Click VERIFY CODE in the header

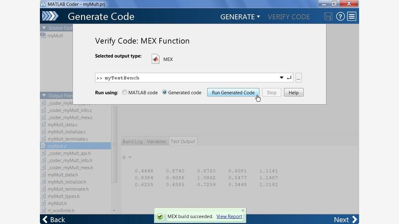point(288,17)
